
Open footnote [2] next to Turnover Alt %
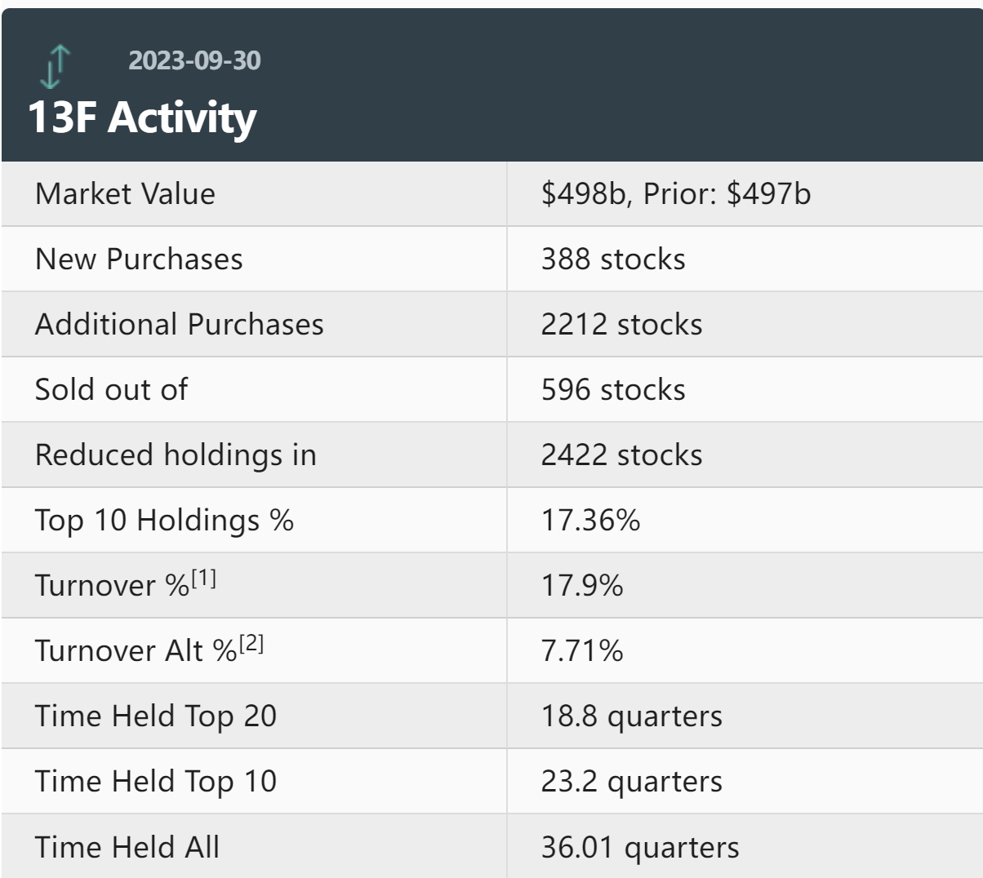coord(251,644)
